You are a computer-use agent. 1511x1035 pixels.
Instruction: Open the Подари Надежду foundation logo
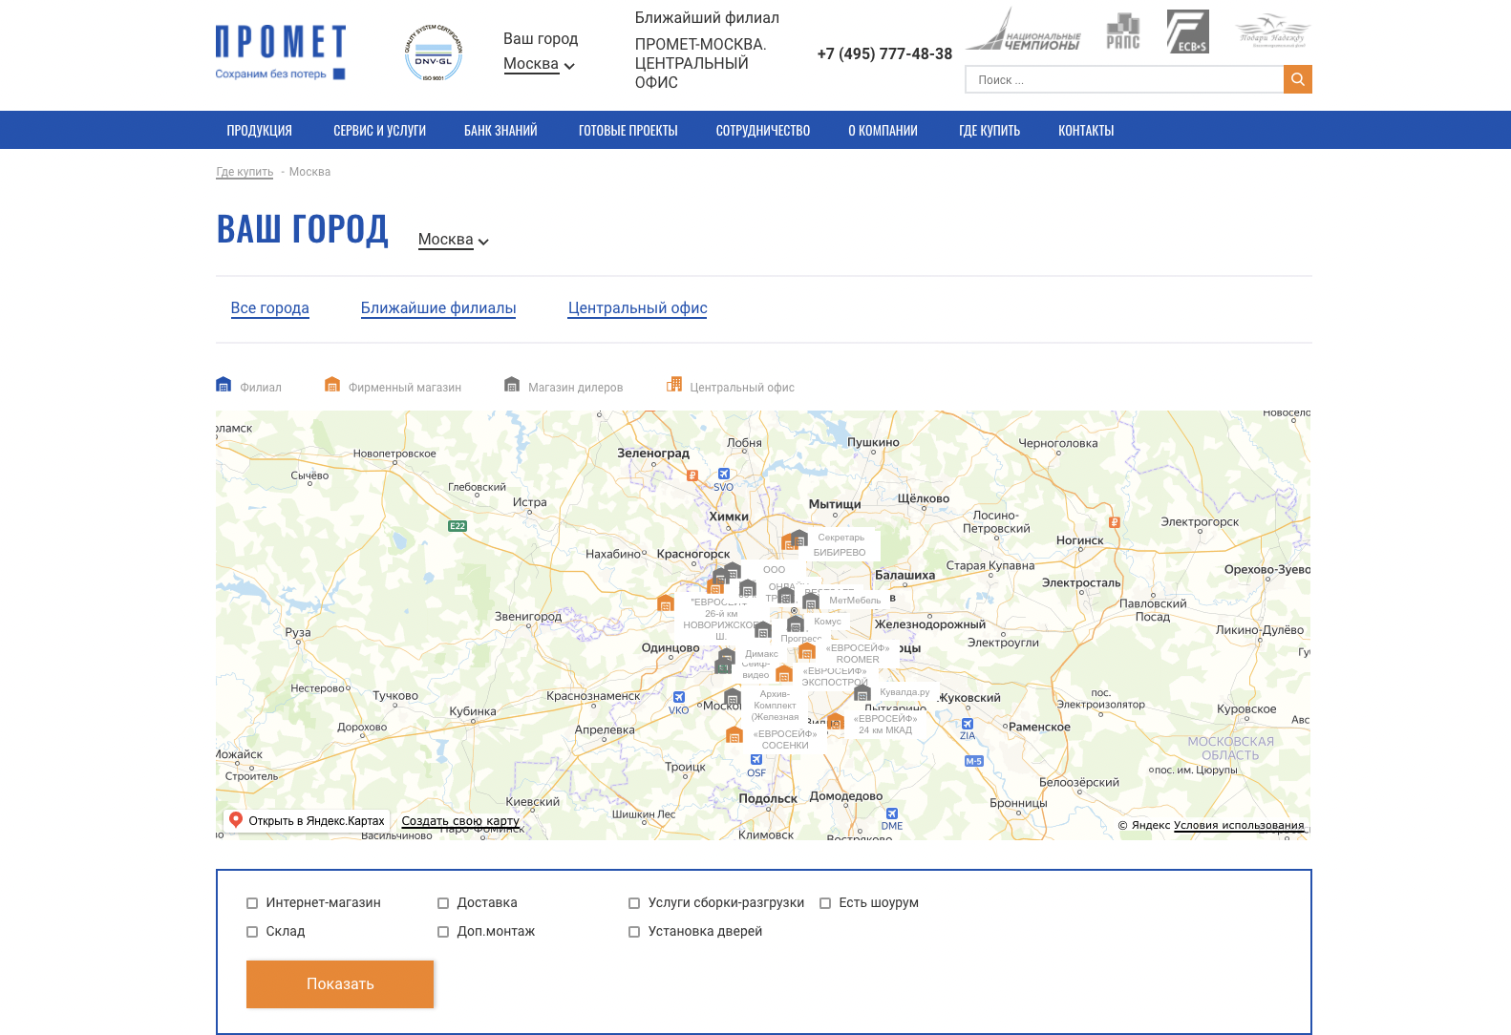point(1272,32)
